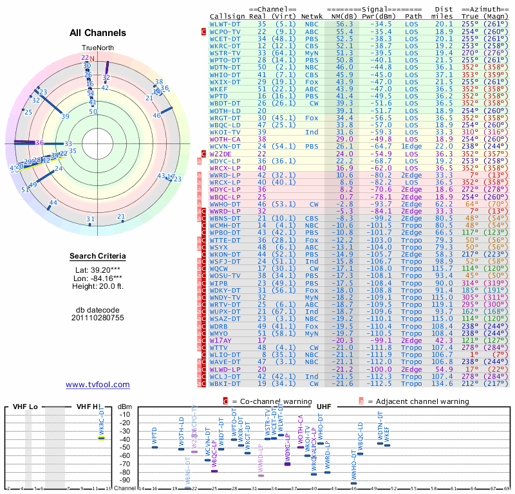
Task: Click the red C co-channel legend icon
Action: tap(225, 401)
